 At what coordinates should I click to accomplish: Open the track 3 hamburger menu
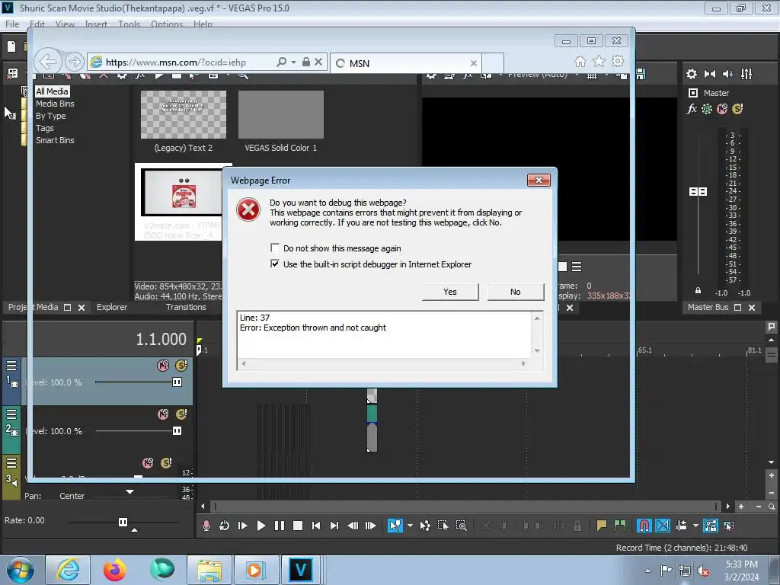[11, 463]
